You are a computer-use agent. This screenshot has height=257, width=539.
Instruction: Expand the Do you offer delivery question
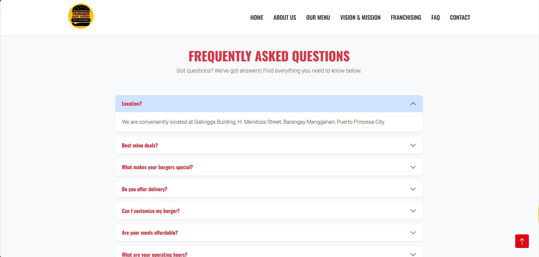point(413,189)
